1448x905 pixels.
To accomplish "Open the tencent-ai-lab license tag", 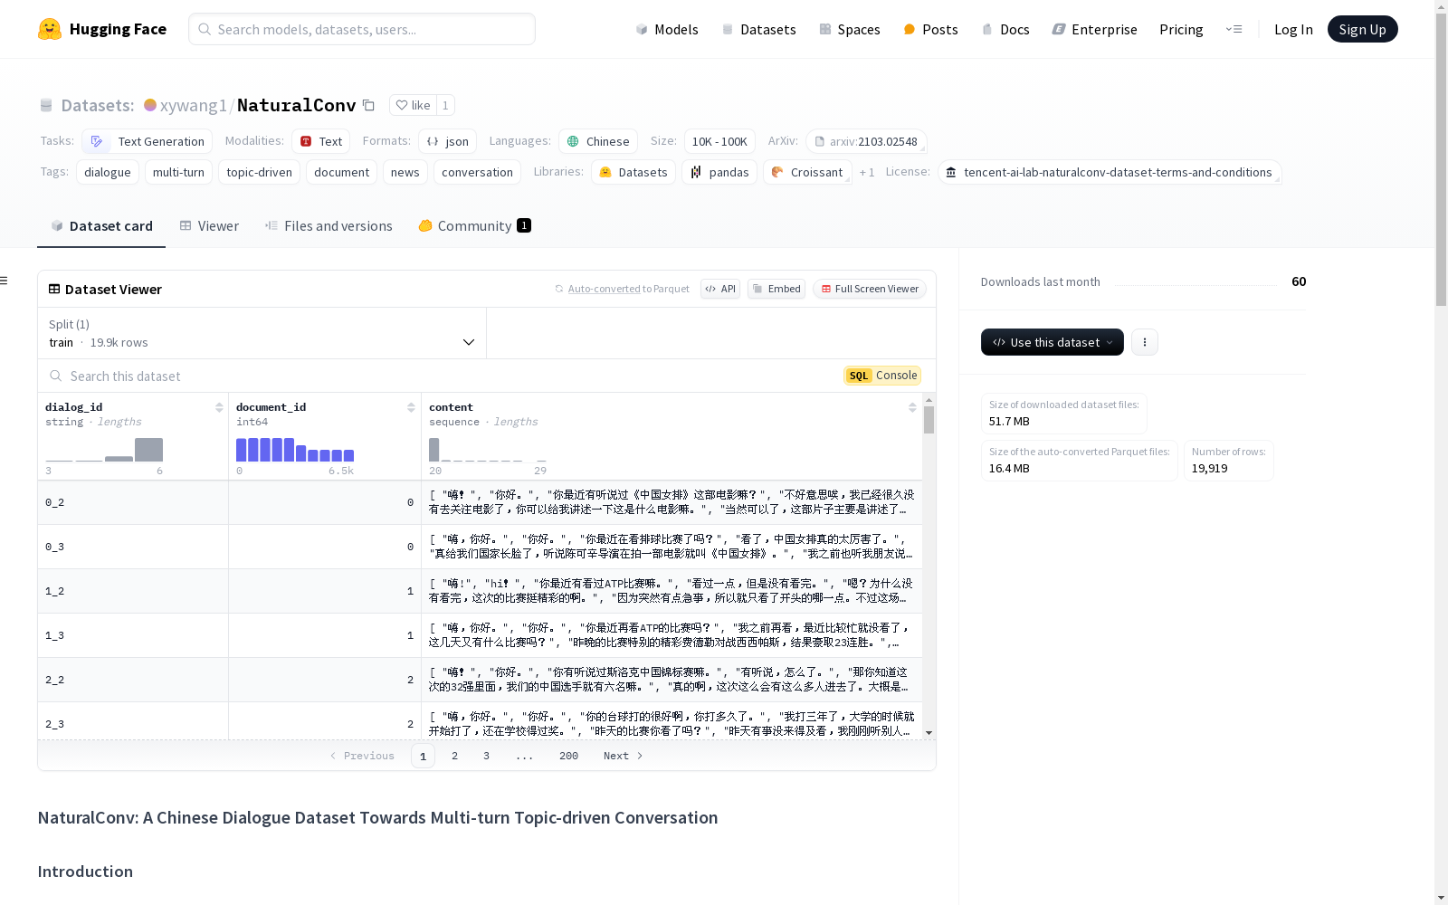I will click(1110, 172).
